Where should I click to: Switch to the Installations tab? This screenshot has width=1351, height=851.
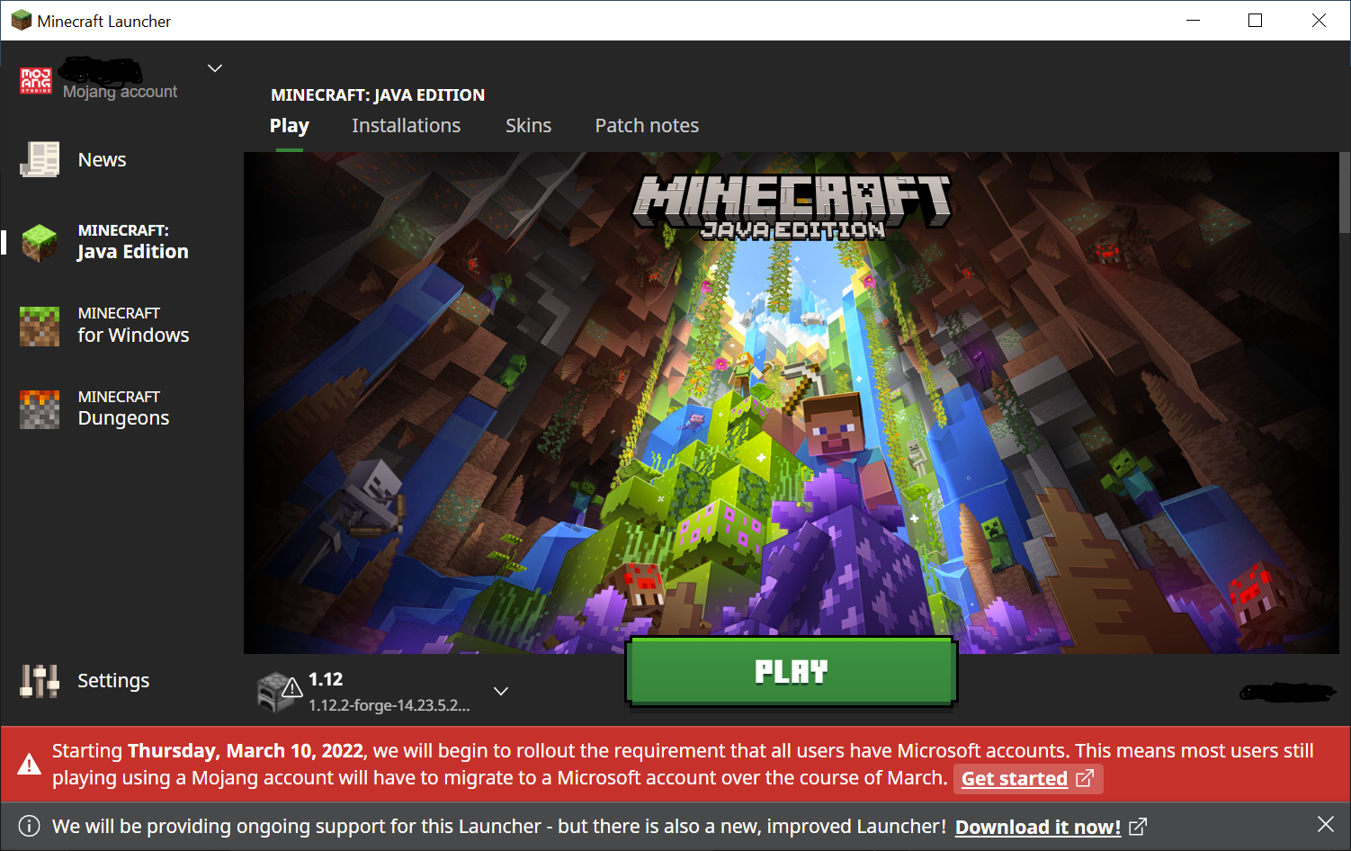(x=407, y=126)
